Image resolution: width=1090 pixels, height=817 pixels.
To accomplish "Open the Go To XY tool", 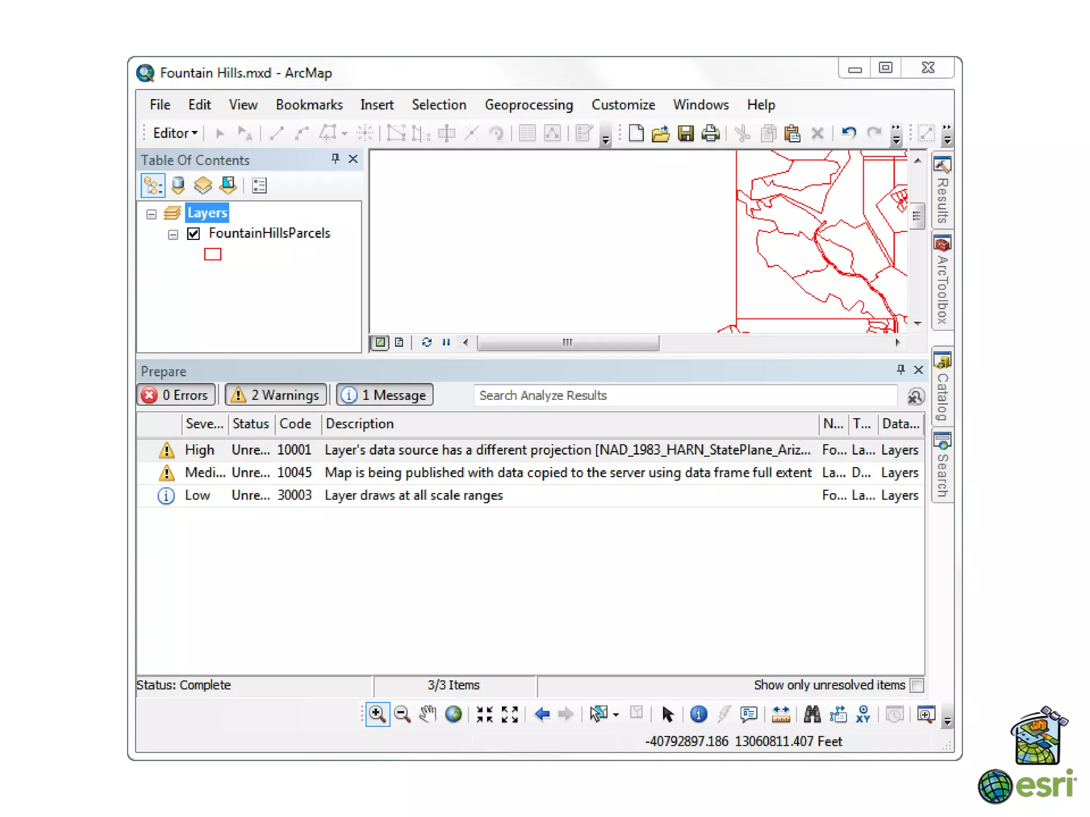I will [863, 714].
